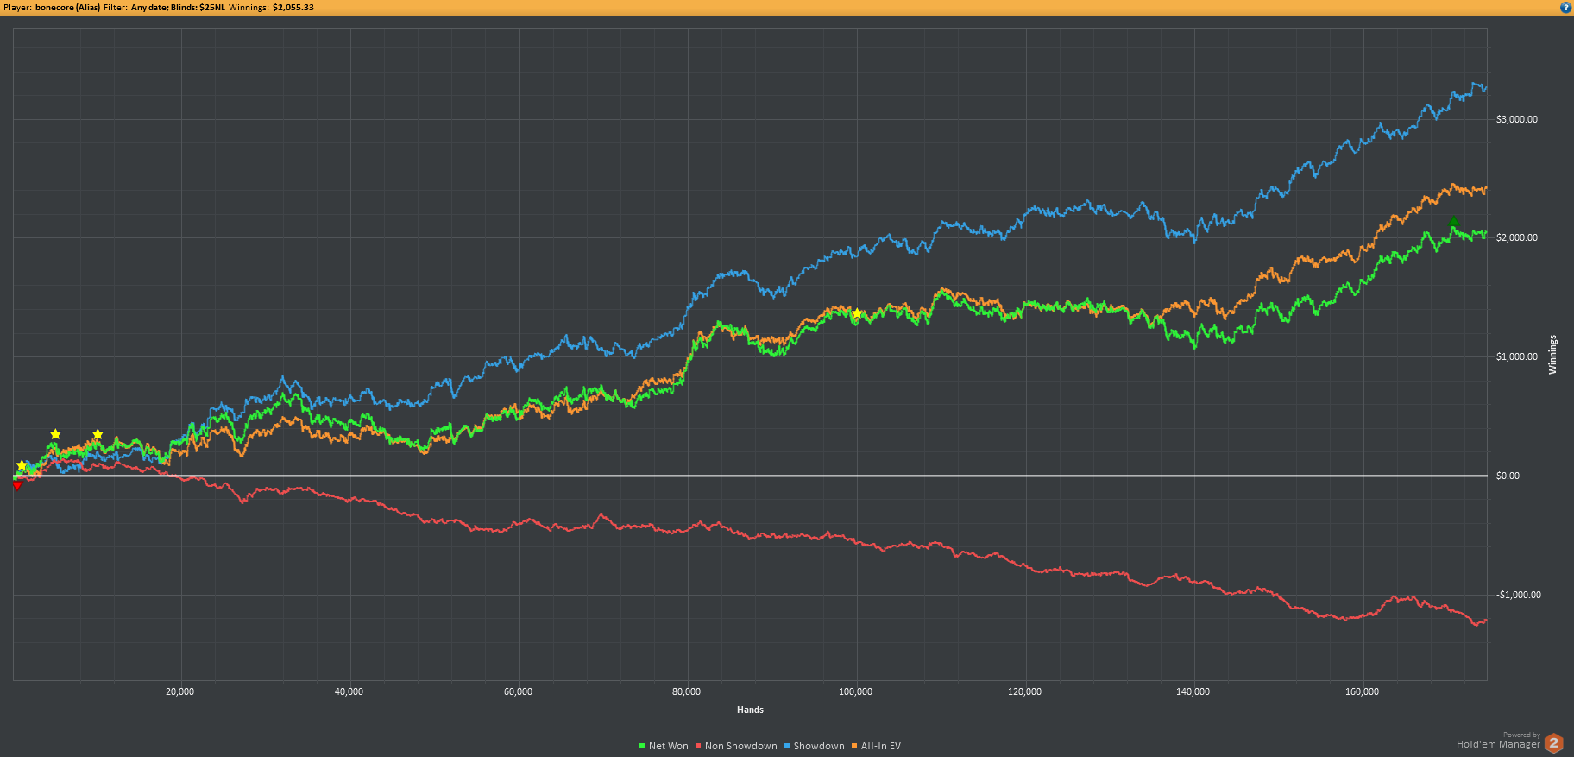Viewport: 1574px width, 757px height.
Task: Click the 160,000 x-axis label
Action: point(1362,691)
